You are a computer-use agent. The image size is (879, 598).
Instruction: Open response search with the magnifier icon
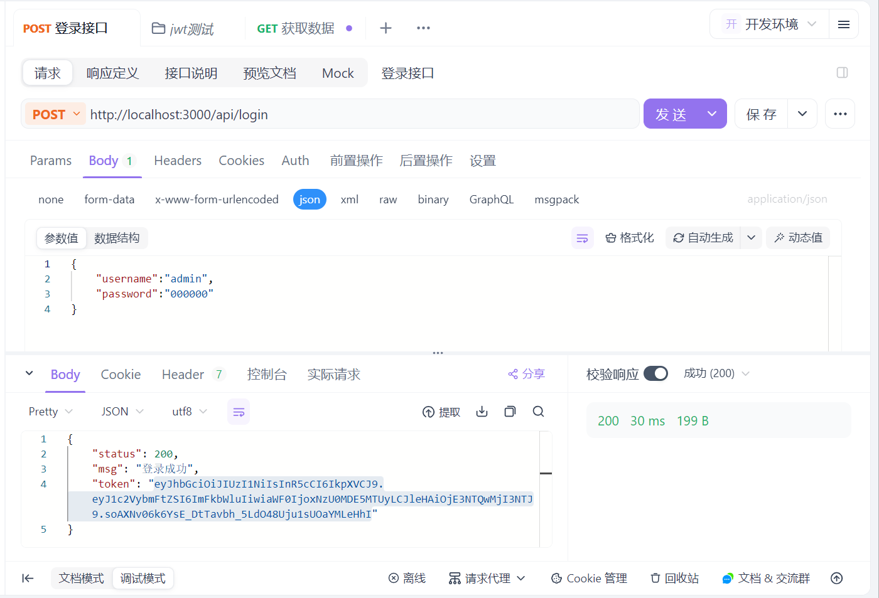coord(538,412)
